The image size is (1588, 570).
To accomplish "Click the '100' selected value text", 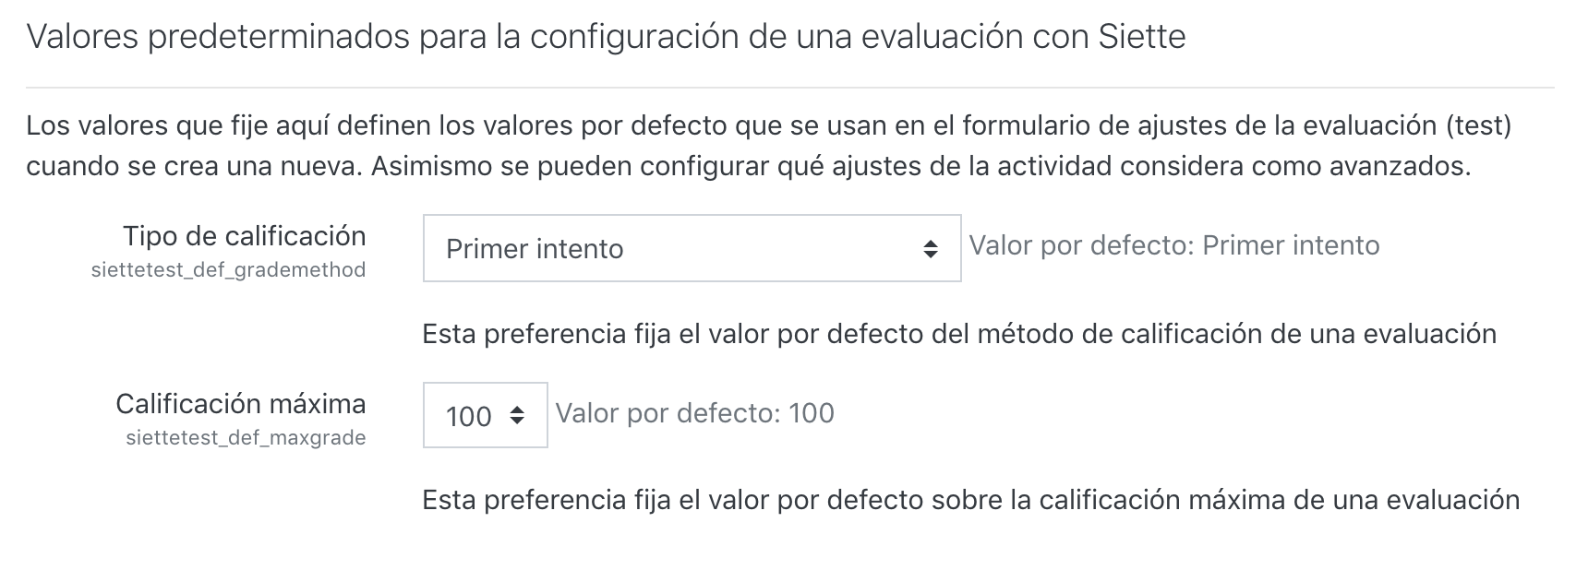I will point(468,417).
